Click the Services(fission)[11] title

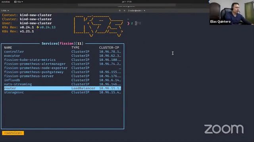click(x=62, y=43)
